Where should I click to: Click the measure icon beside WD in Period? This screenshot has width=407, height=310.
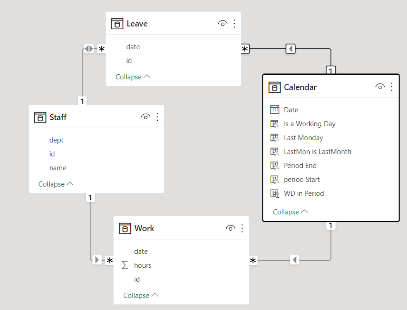click(274, 194)
